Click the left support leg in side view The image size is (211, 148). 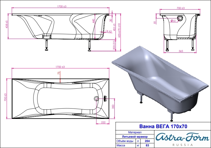point(47,44)
